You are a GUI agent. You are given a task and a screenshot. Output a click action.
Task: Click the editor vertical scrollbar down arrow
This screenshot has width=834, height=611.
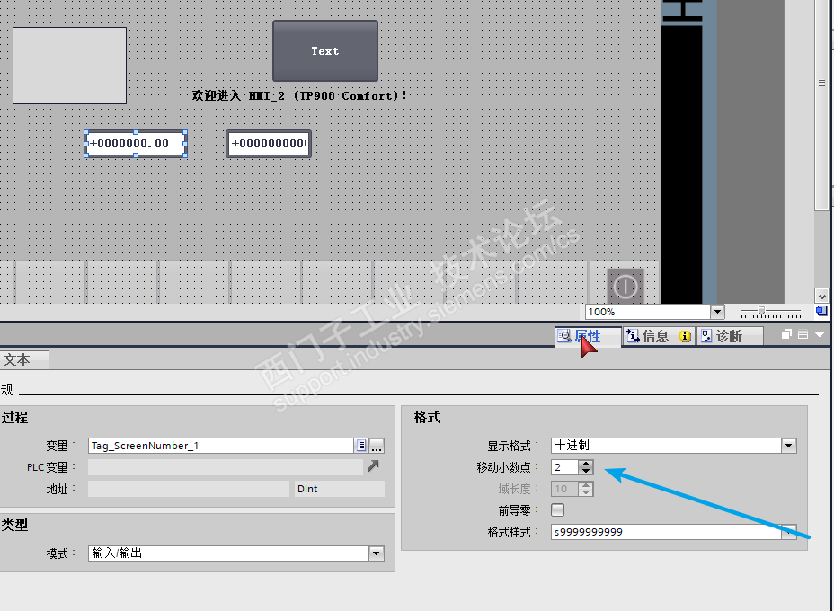tap(821, 297)
